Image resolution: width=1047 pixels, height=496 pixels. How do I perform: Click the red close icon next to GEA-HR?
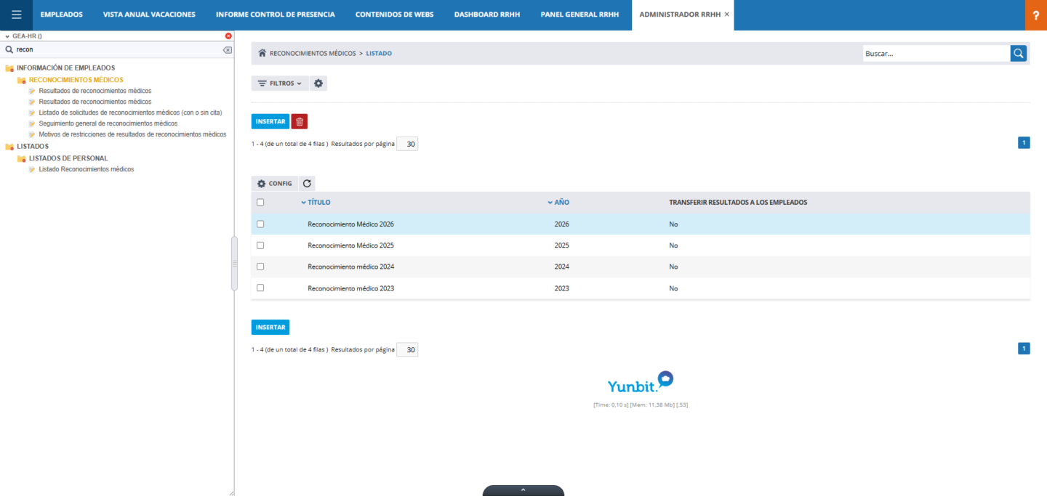pyautogui.click(x=228, y=36)
